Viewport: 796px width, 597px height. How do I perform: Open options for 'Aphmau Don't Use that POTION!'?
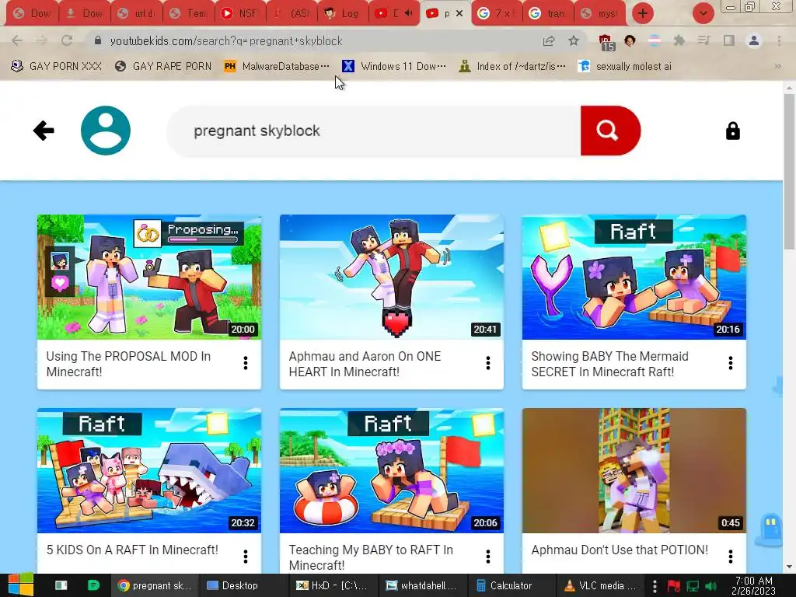731,557
